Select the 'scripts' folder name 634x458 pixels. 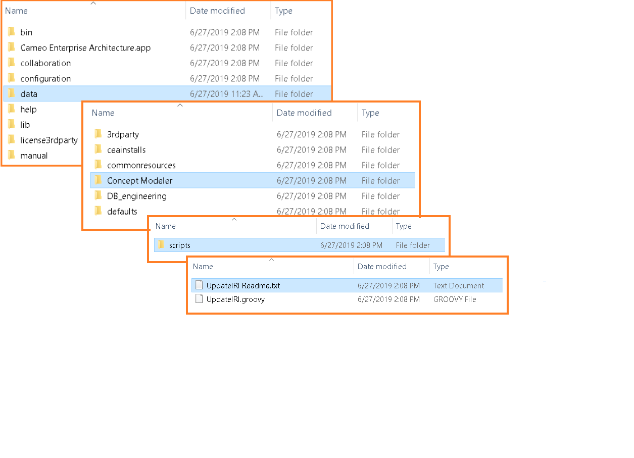[179, 245]
